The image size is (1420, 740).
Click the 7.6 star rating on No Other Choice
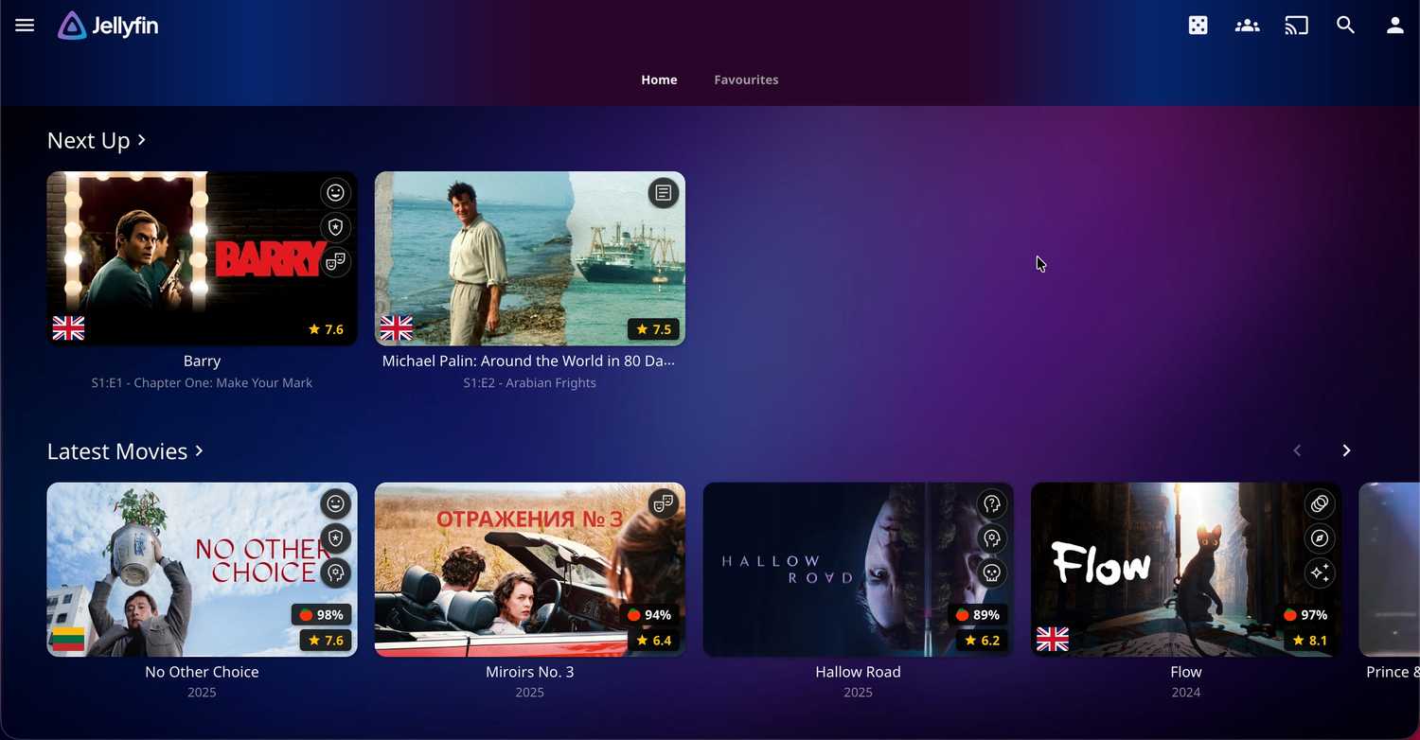point(326,641)
